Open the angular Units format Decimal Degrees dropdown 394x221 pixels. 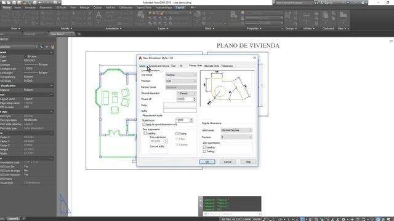(236, 130)
